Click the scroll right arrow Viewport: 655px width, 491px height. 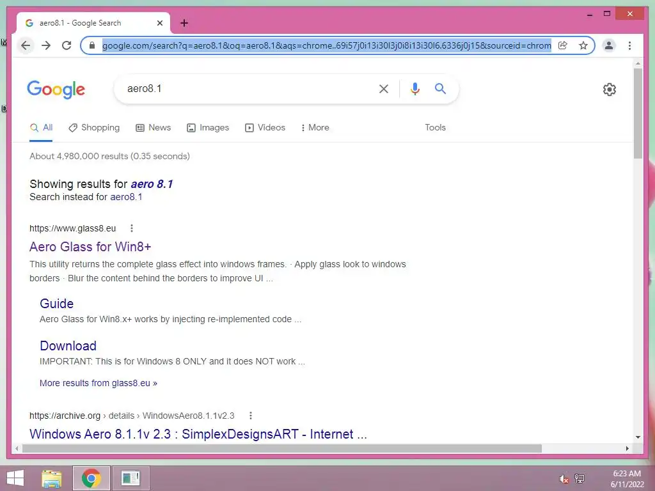click(627, 448)
